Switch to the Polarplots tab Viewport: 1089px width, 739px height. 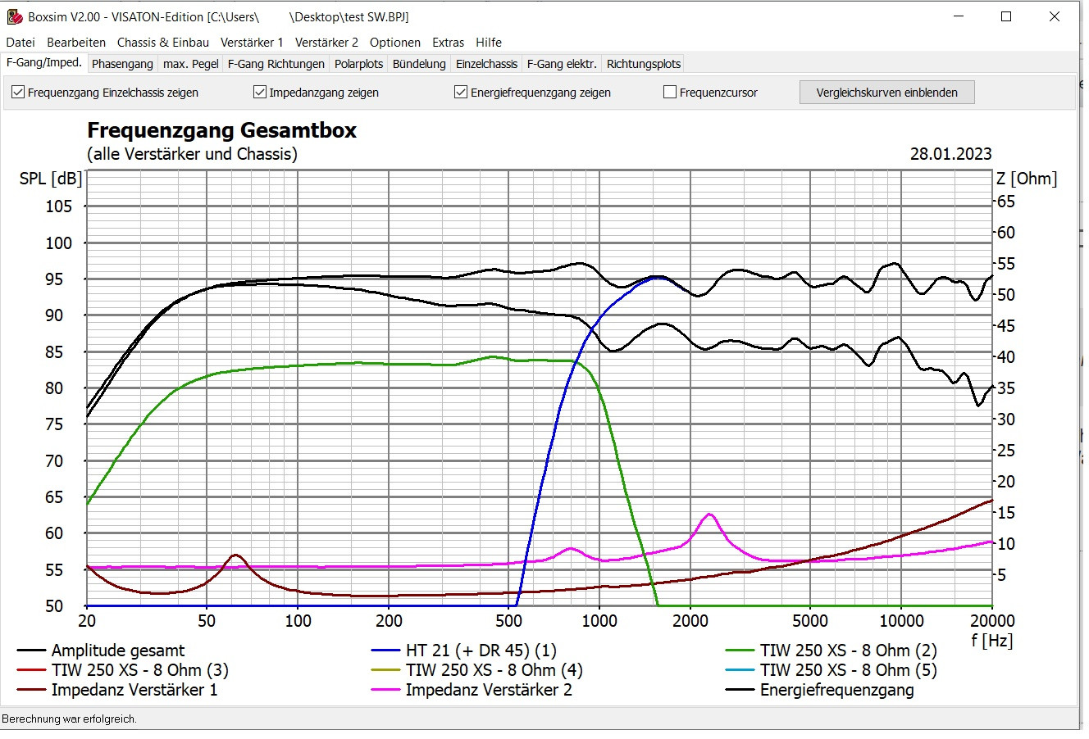pos(359,64)
